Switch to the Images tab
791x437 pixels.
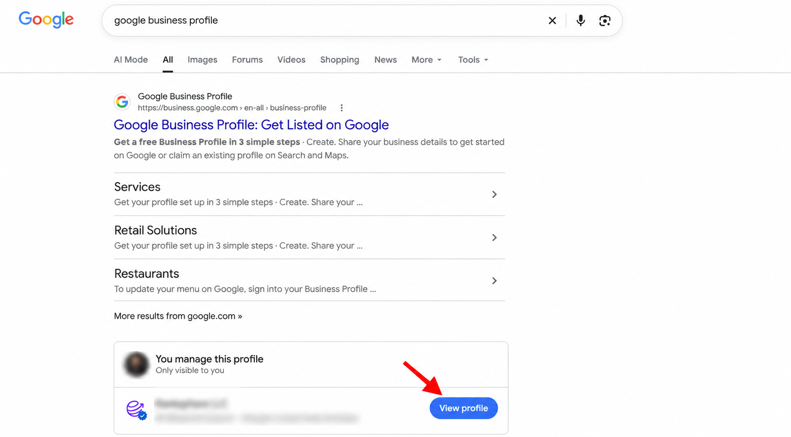[x=202, y=60]
